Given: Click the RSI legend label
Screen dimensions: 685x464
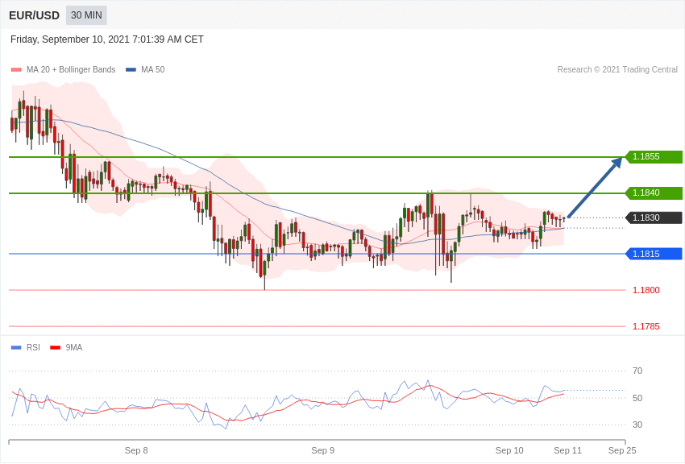Looking at the screenshot, I should [33, 348].
